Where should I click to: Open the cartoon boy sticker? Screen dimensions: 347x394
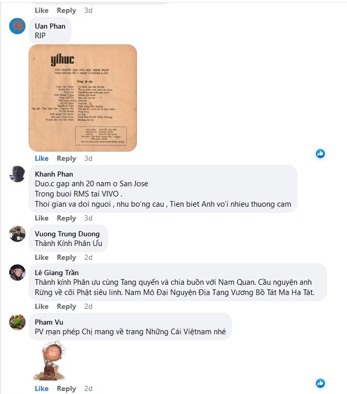pos(50,360)
